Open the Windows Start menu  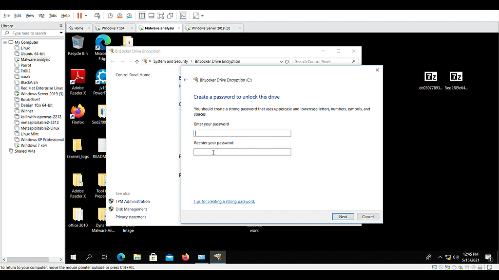[x=73, y=257]
